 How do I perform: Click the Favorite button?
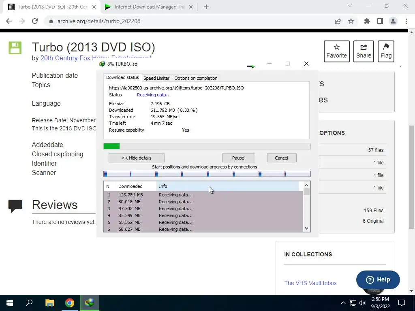click(x=337, y=51)
